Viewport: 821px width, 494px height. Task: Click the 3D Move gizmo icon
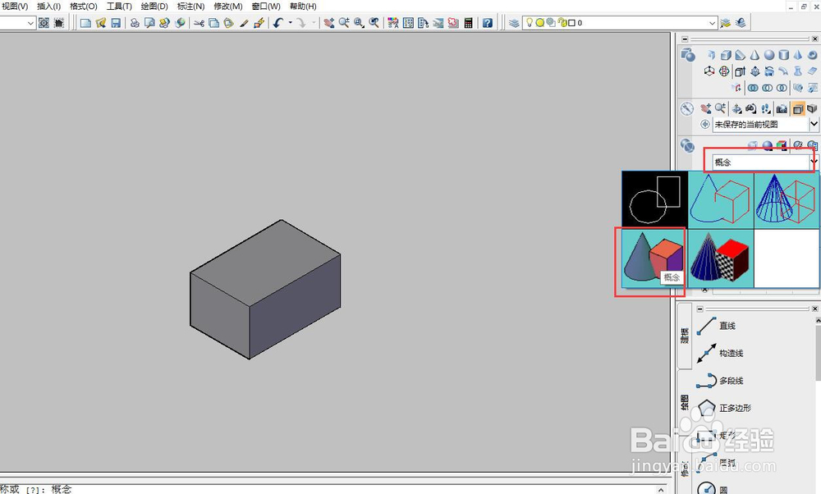click(709, 71)
